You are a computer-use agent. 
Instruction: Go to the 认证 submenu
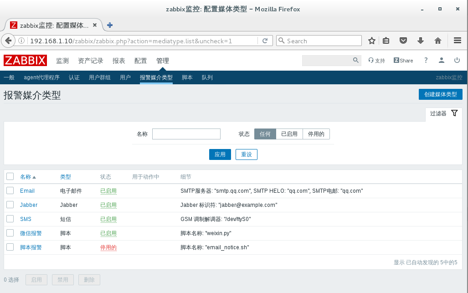[74, 77]
